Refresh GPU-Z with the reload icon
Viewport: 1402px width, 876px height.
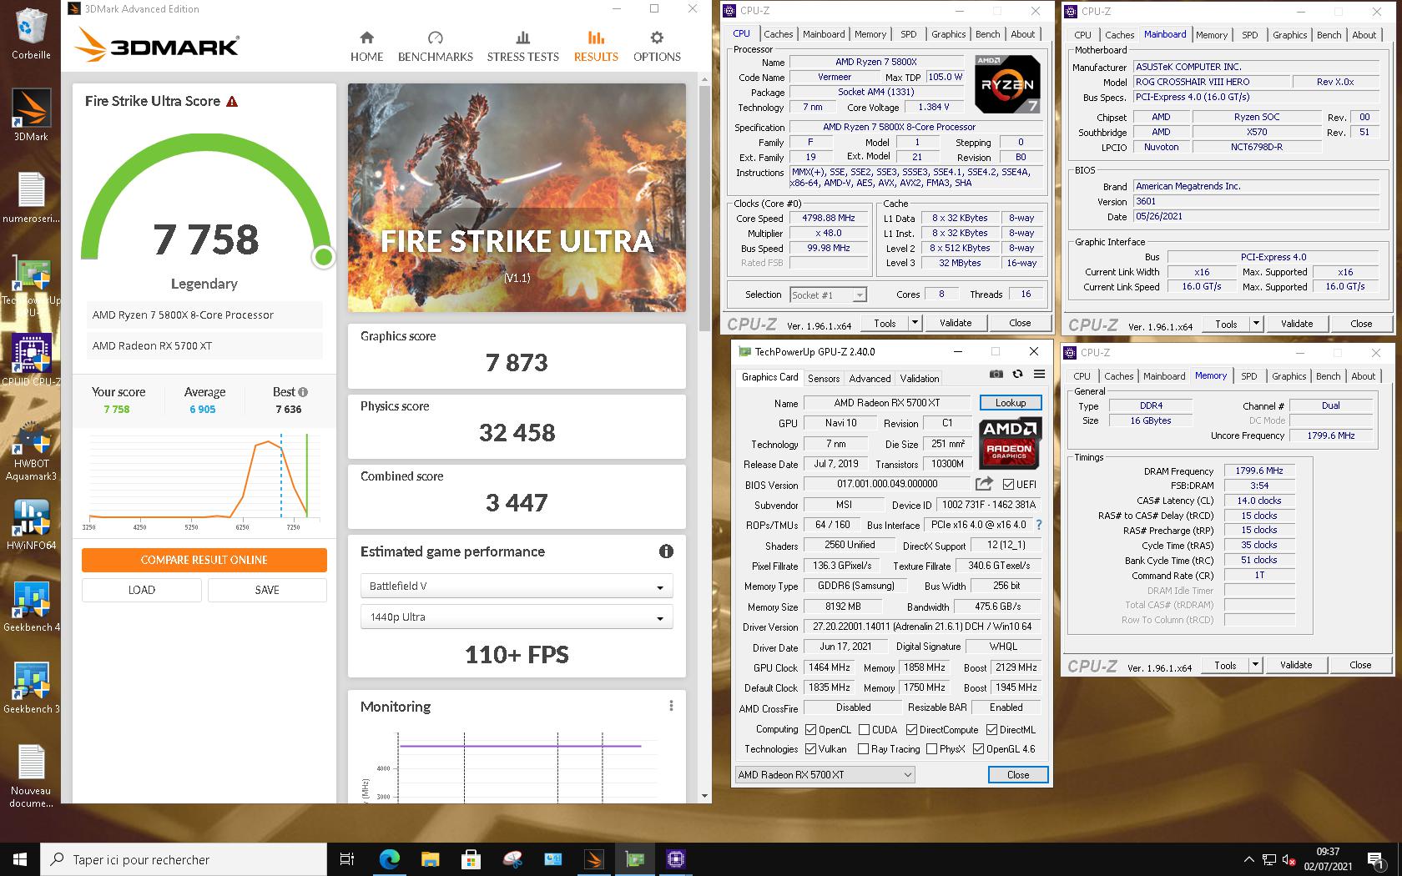(1017, 374)
